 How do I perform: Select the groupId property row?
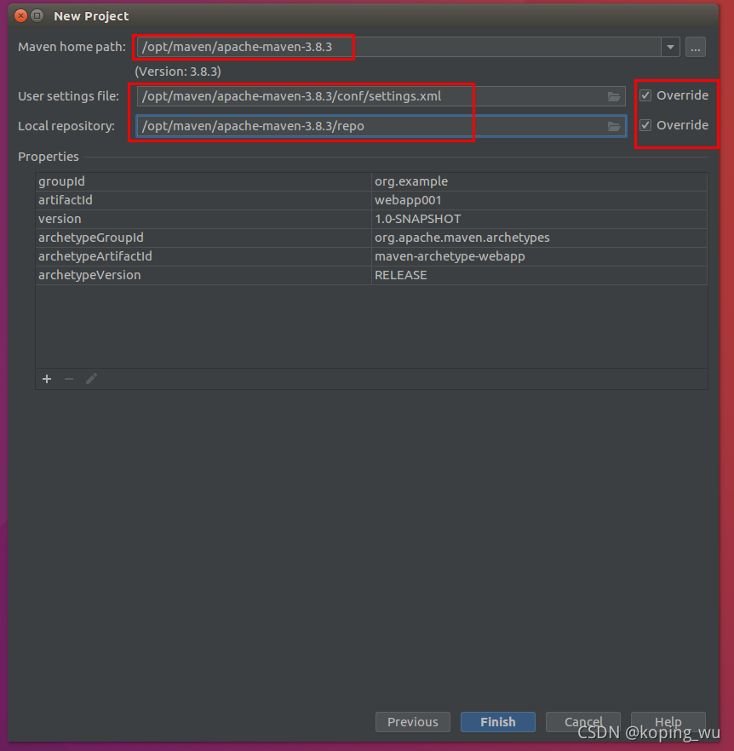[x=371, y=181]
